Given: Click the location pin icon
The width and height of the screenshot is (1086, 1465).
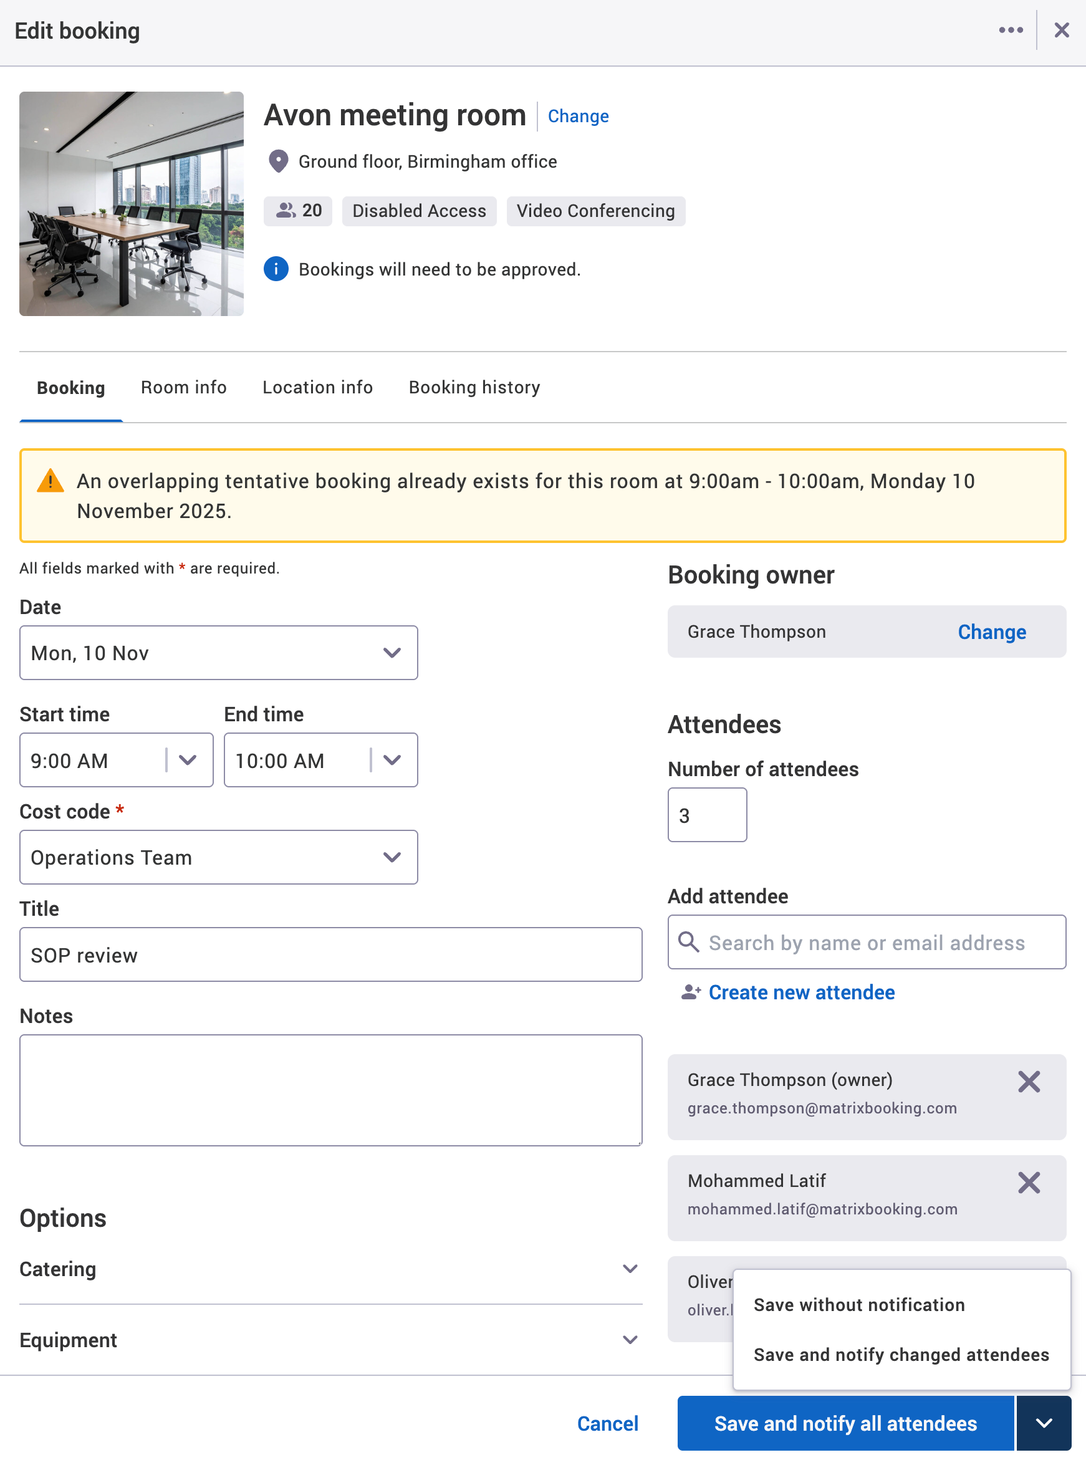Looking at the screenshot, I should (x=278, y=160).
